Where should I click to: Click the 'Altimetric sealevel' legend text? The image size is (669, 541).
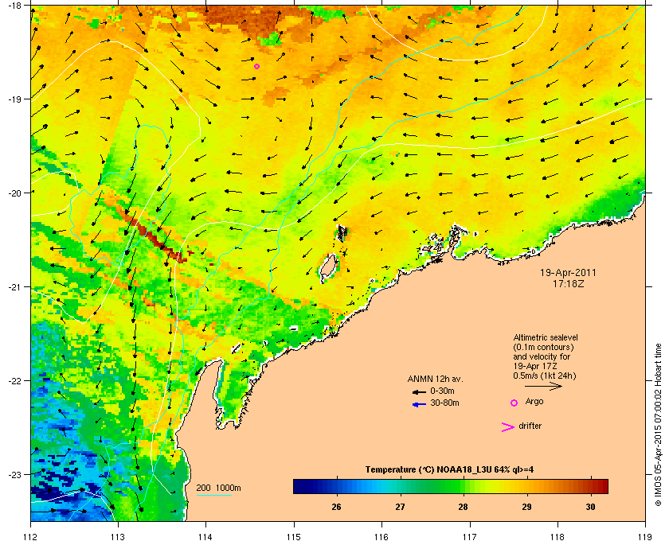tap(546, 337)
